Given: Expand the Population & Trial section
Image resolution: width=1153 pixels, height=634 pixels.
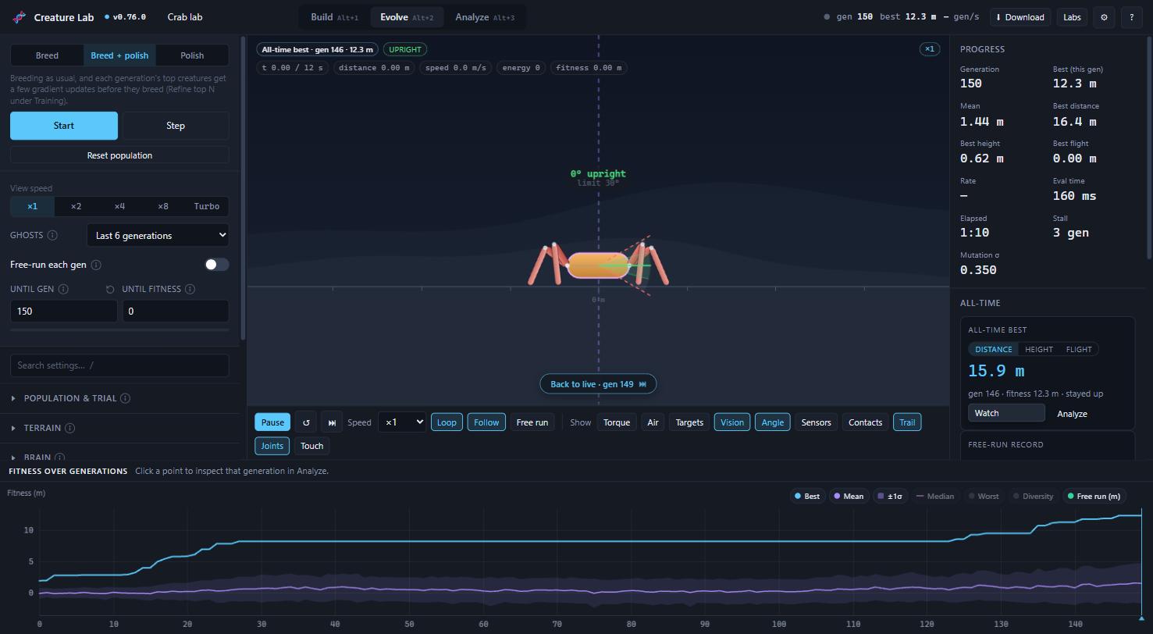Looking at the screenshot, I should (x=119, y=398).
